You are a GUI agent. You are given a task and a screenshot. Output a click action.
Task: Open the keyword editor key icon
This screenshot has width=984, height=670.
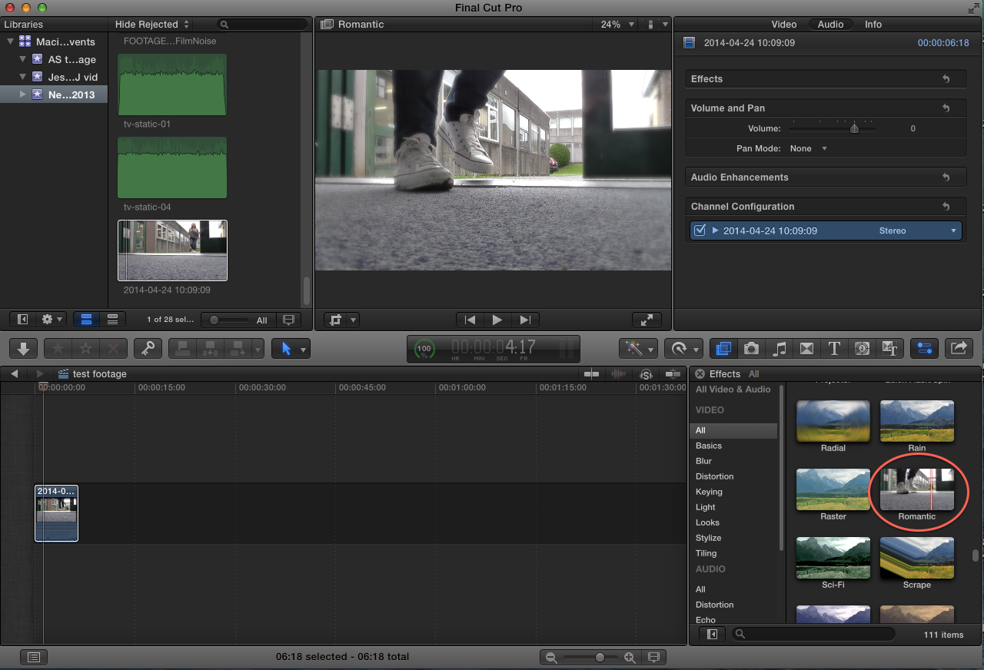147,348
